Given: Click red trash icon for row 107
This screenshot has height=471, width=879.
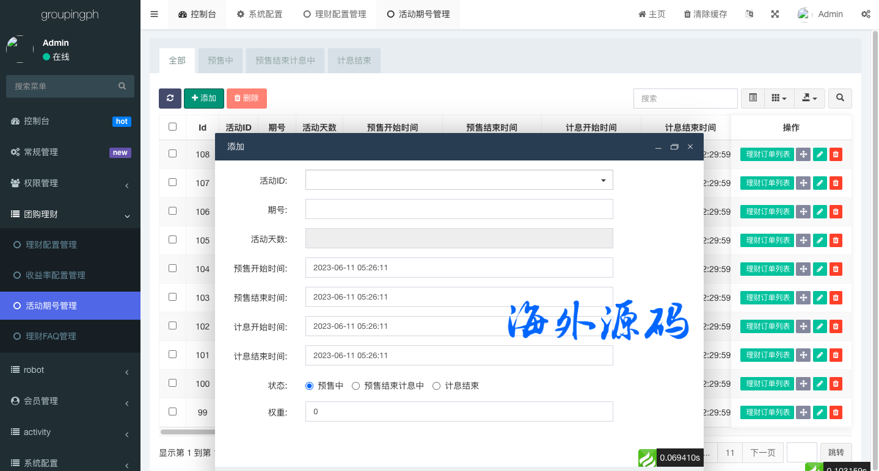Looking at the screenshot, I should (836, 183).
